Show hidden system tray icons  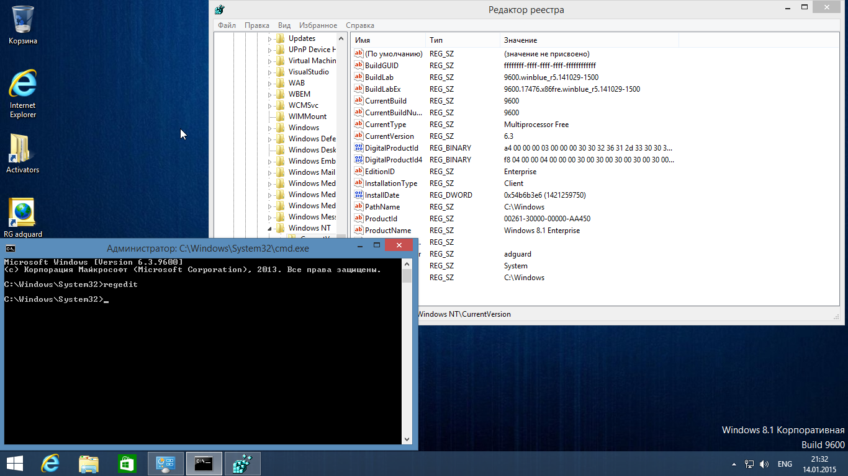pyautogui.click(x=734, y=464)
